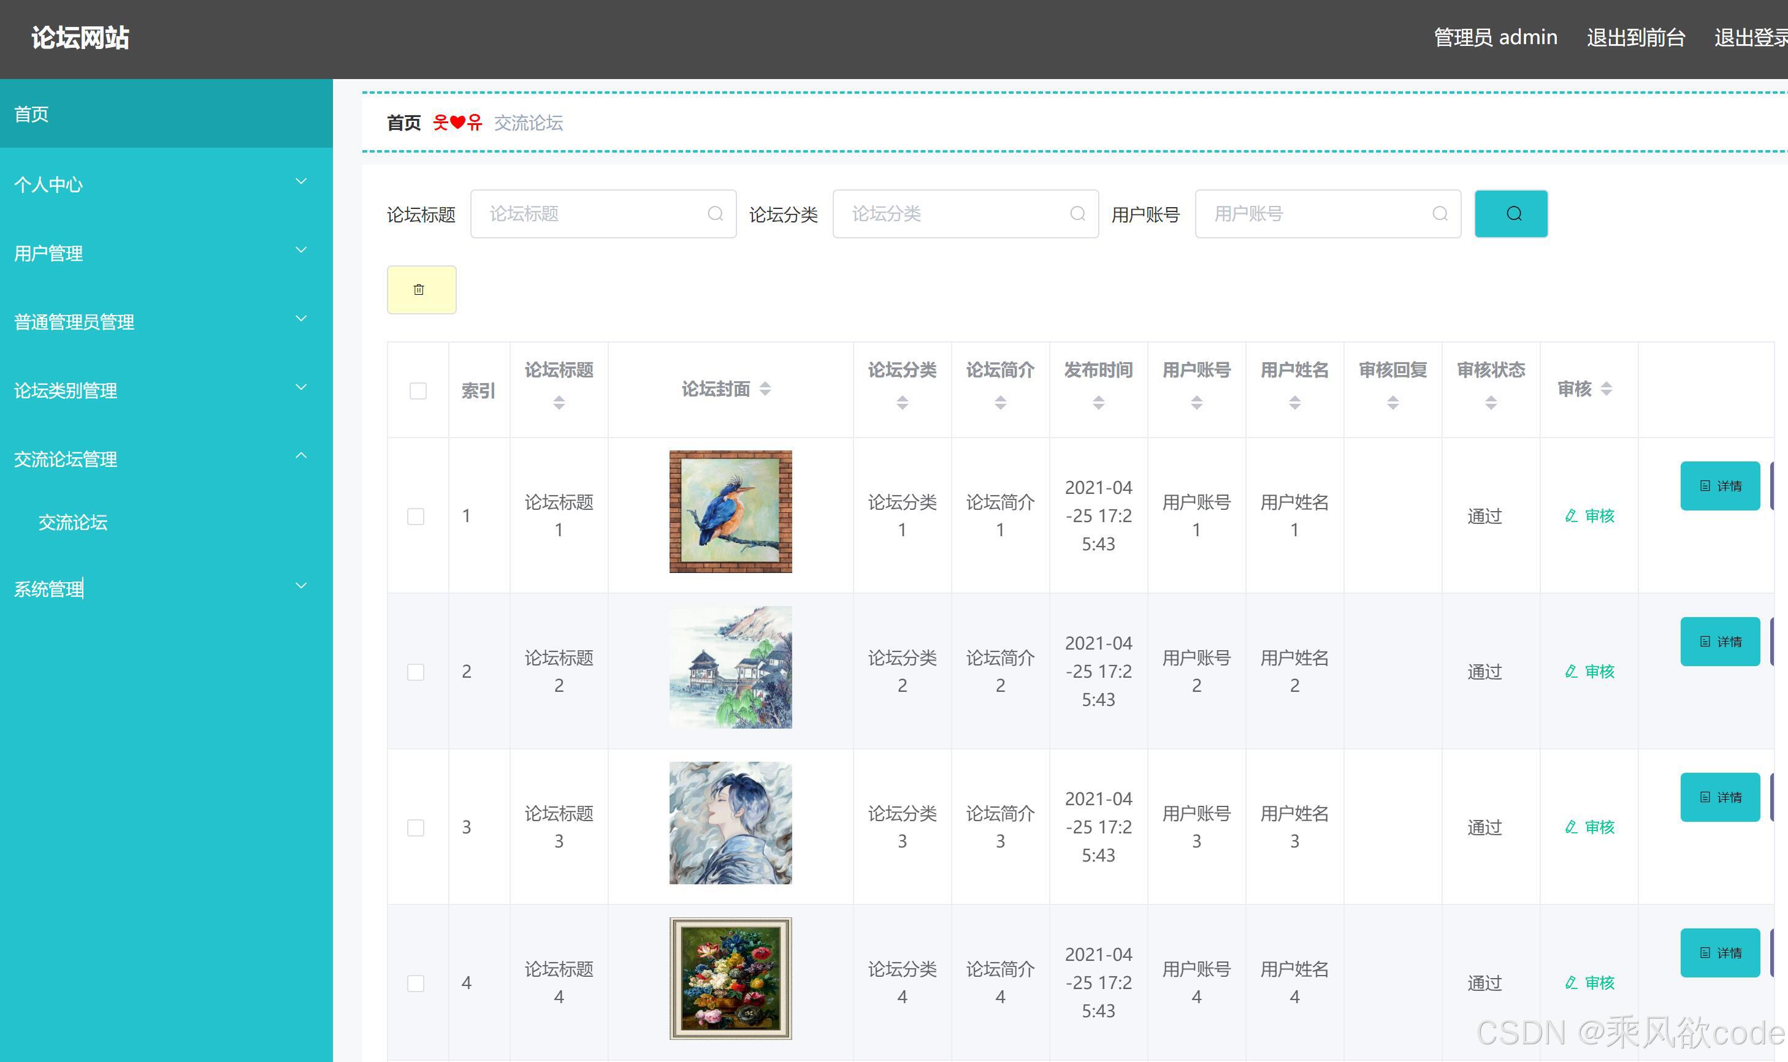Open the blue bird painting cover thumbnail

pyautogui.click(x=730, y=512)
